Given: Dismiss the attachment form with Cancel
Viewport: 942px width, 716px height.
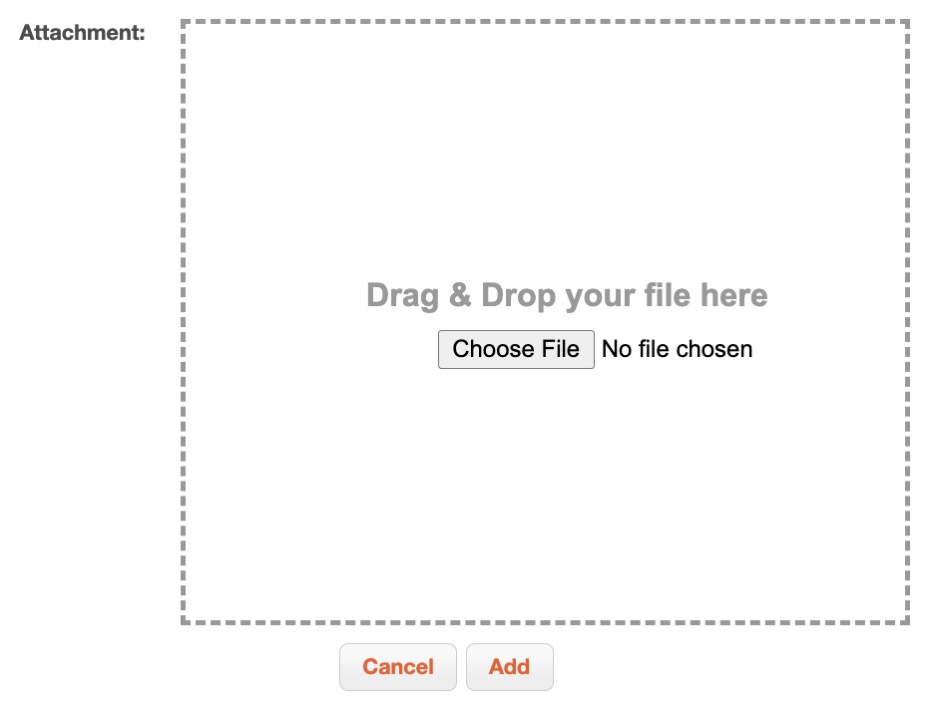Looking at the screenshot, I should 397,667.
